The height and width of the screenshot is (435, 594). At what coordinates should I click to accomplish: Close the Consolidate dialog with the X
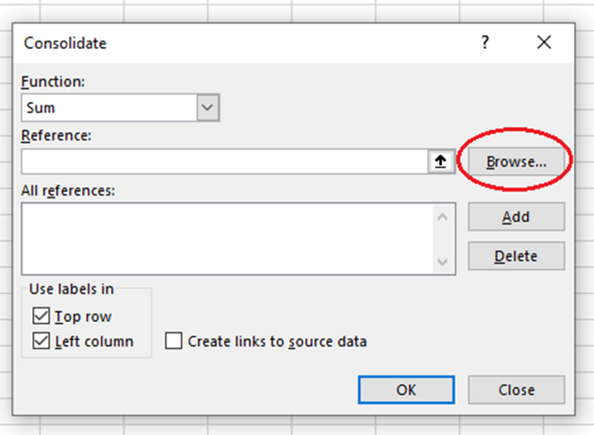(544, 42)
